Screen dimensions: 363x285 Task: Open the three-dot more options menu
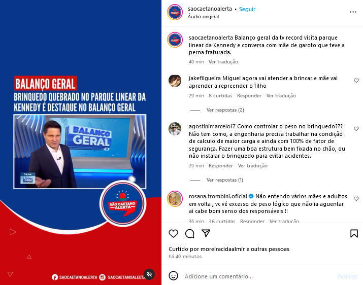point(353,12)
